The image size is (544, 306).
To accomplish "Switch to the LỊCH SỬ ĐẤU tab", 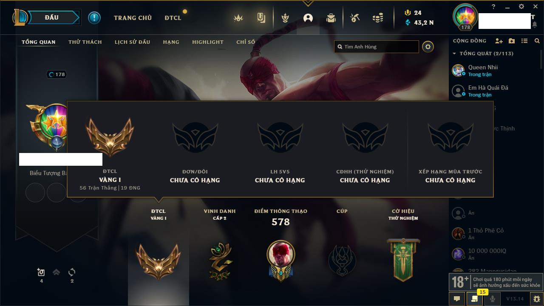I will tap(133, 42).
